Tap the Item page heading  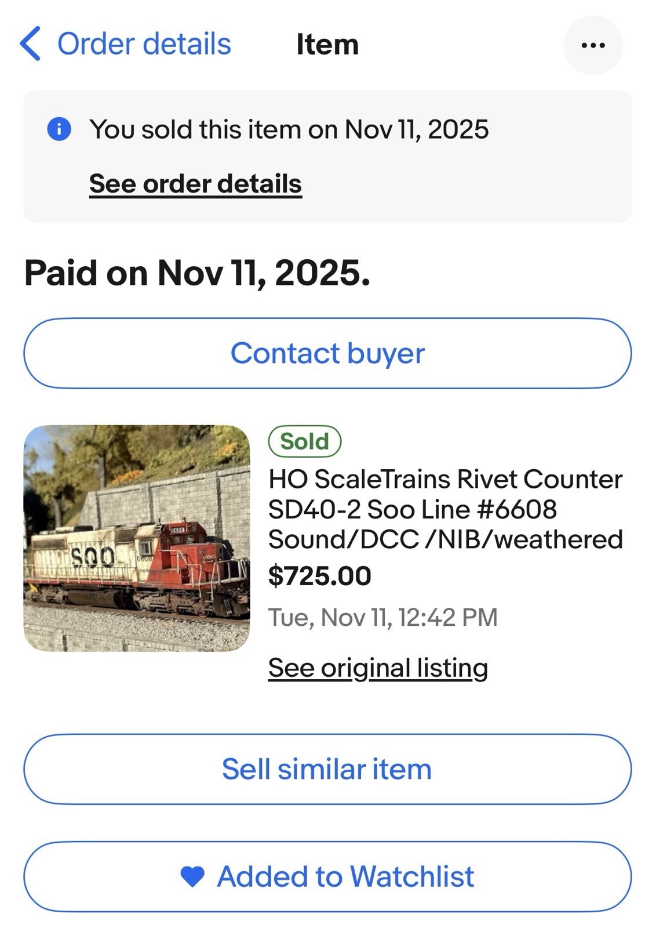327,45
